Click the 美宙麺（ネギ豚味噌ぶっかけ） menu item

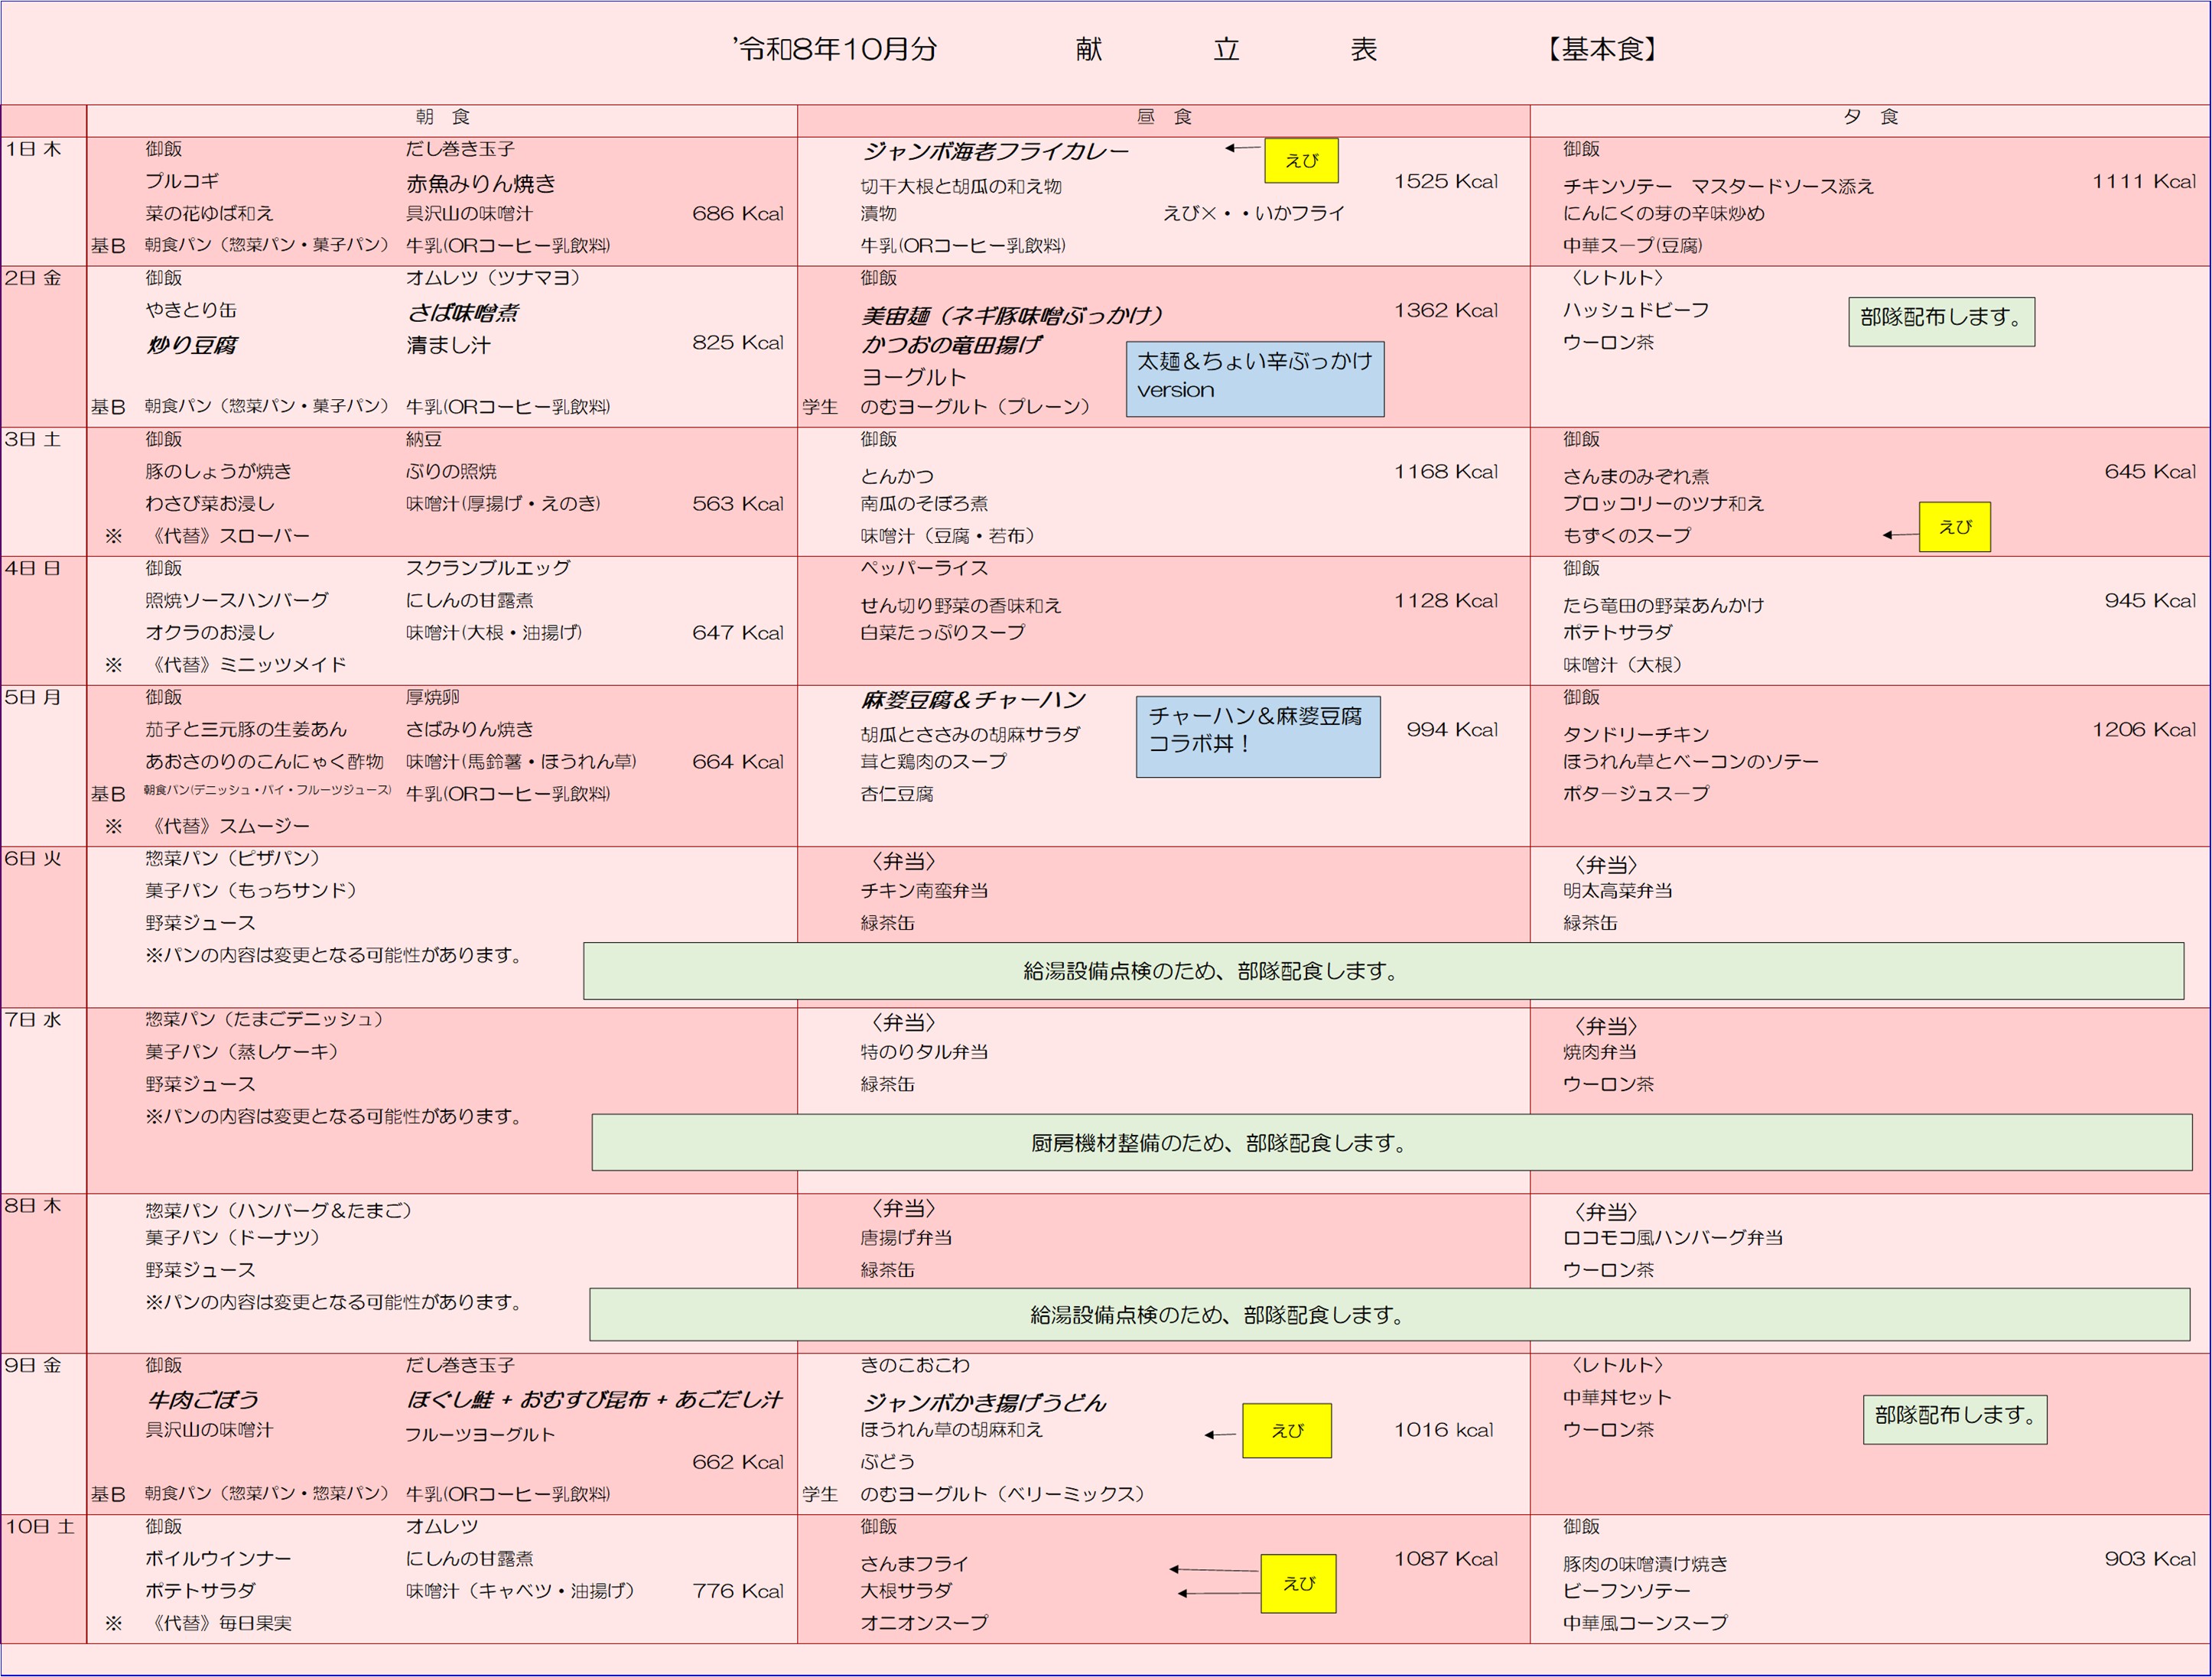pos(1013,316)
